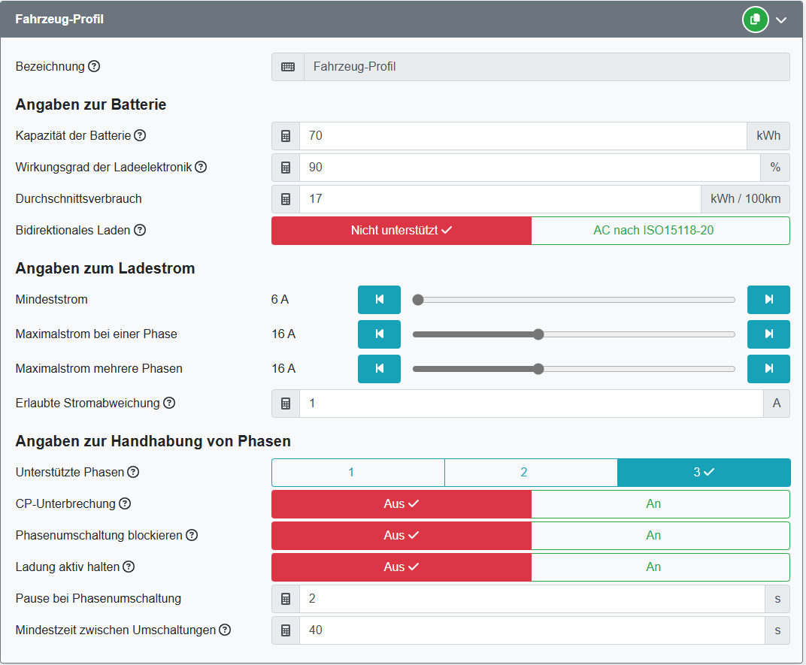Click help icon for Erlaubte Stromabweichung

(169, 404)
